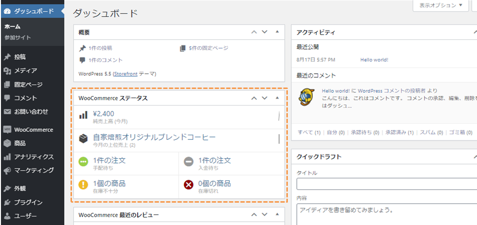Select ホーム submenu item
The image size is (477, 225).
(x=12, y=27)
